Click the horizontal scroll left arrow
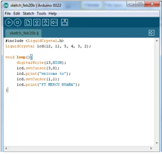Viewport: 162px width, 154px height. [6, 148]
